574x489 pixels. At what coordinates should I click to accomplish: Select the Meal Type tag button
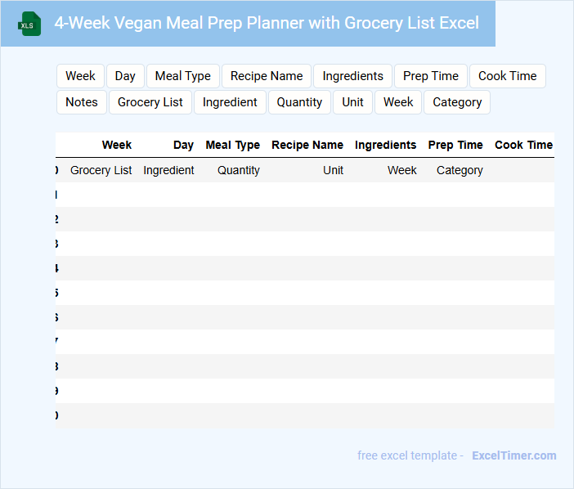click(x=182, y=76)
